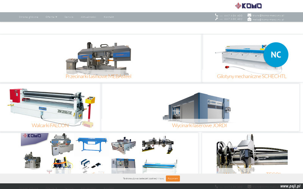
Task: Expand the Oferta dropdown menu
Action: click(x=52, y=17)
